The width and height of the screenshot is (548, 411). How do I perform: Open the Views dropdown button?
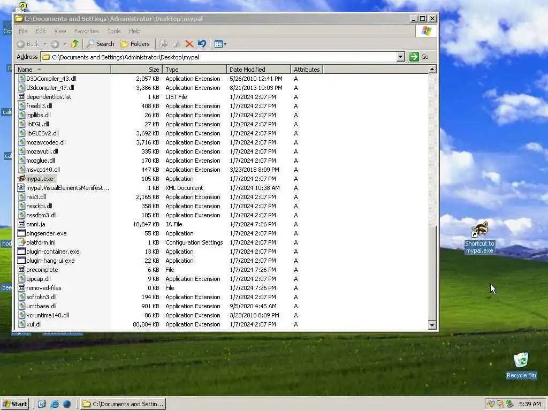[220, 44]
